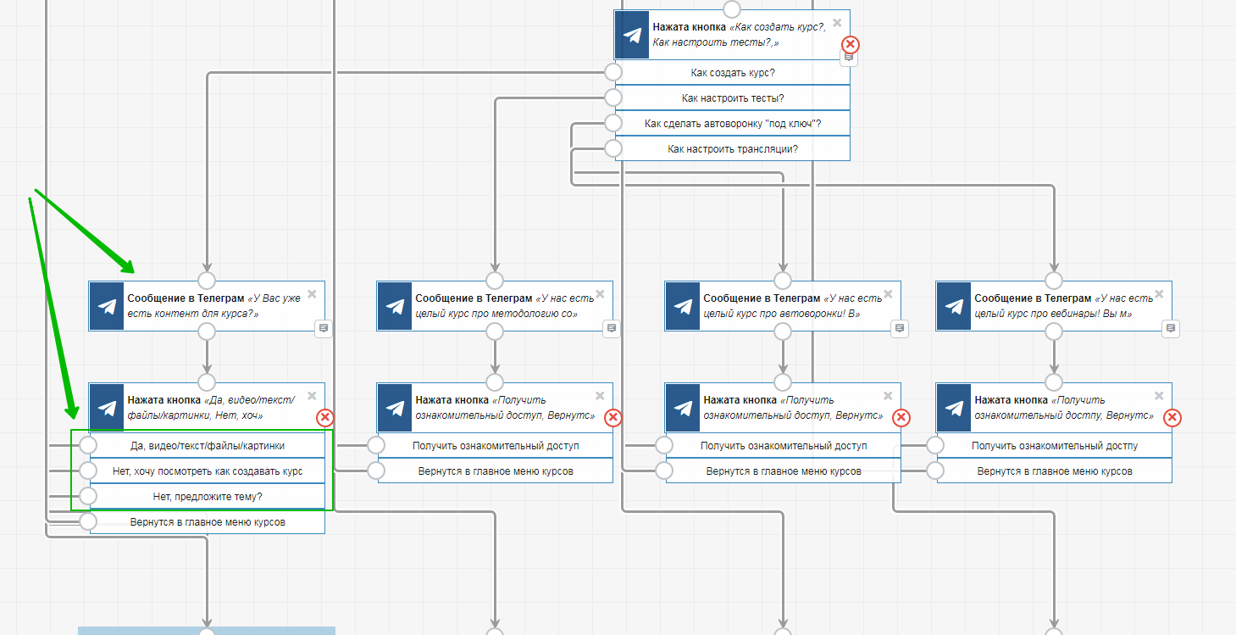The height and width of the screenshot is (635, 1236).
Task: Click Telegram icon on the "про методологию" message node
Action: click(x=395, y=306)
